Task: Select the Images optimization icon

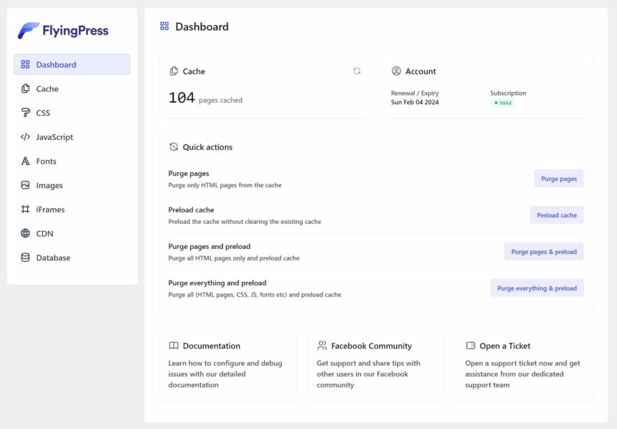Action: [x=26, y=185]
